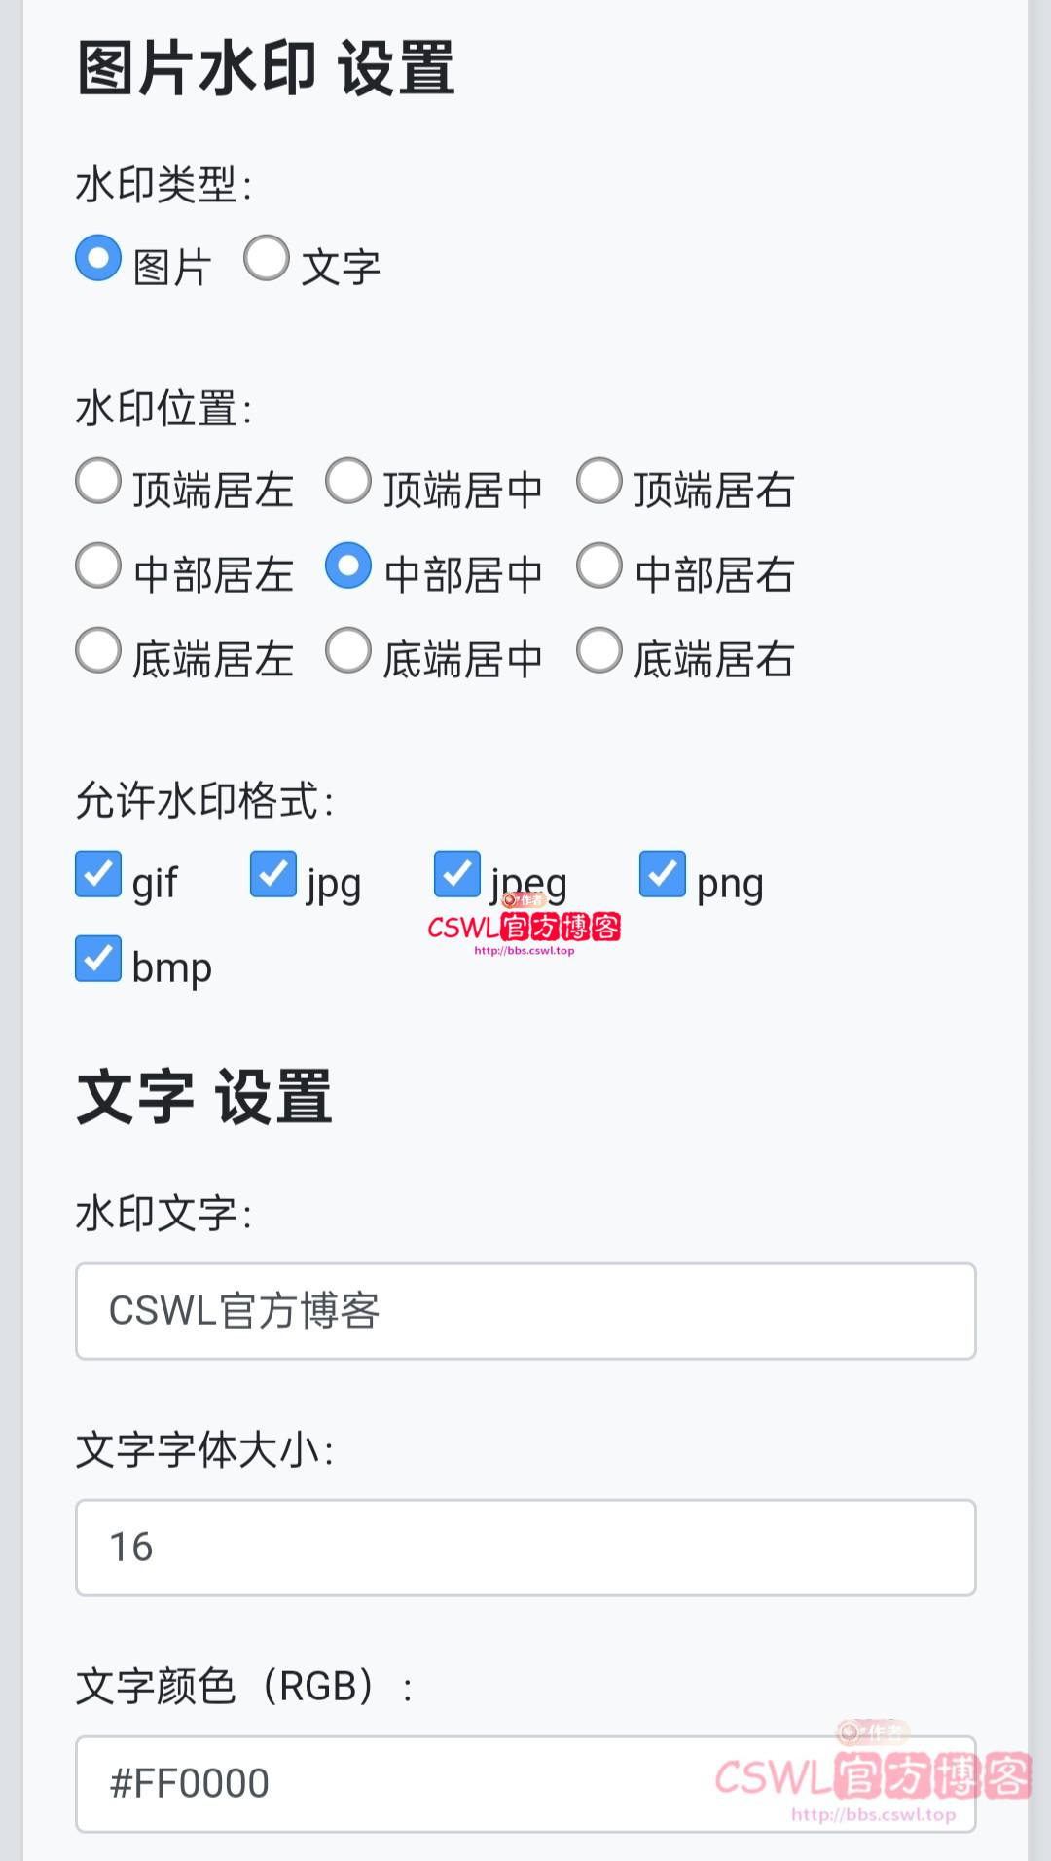This screenshot has width=1051, height=1861.
Task: Select 中部居中 watermark position
Action: 348,566
